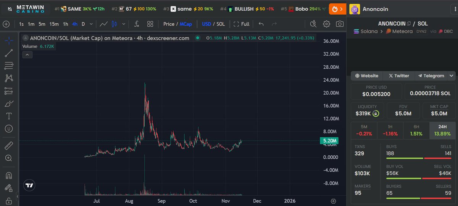Screen dimensions: 458x206
Task: Collapse the drawing toolbar side handle
Action: click(x=17, y=196)
